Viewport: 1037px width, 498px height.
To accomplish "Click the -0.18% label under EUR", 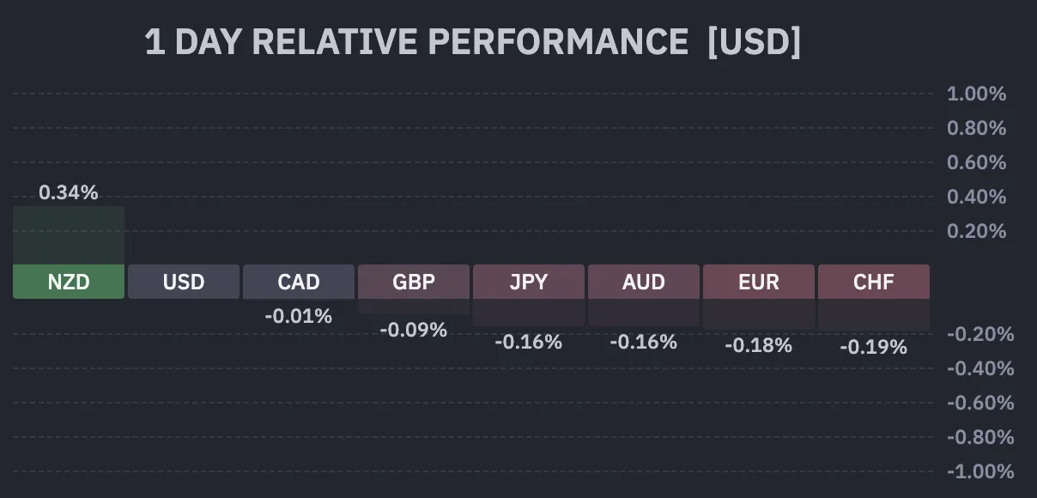I will coord(758,345).
